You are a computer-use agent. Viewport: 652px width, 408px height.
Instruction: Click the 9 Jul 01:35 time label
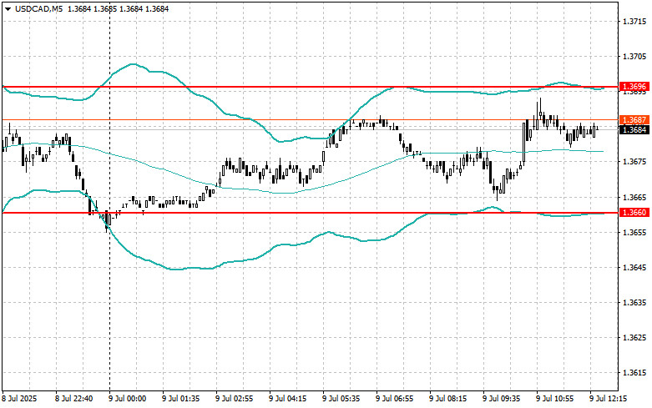(181, 399)
